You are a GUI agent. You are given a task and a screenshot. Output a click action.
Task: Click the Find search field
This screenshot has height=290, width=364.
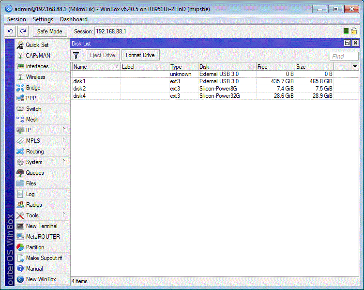pos(344,56)
